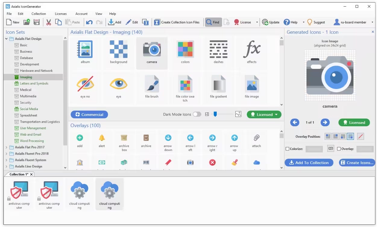Image resolution: width=377 pixels, height=227 pixels.
Task: Open the green Licensed dropdown above Overlays
Action: click(264, 115)
